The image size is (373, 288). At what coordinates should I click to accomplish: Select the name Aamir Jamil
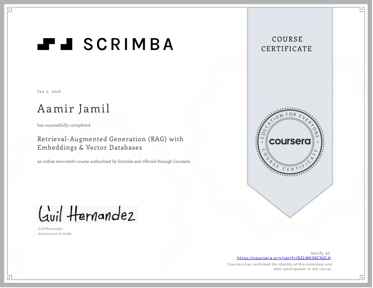tap(73, 109)
